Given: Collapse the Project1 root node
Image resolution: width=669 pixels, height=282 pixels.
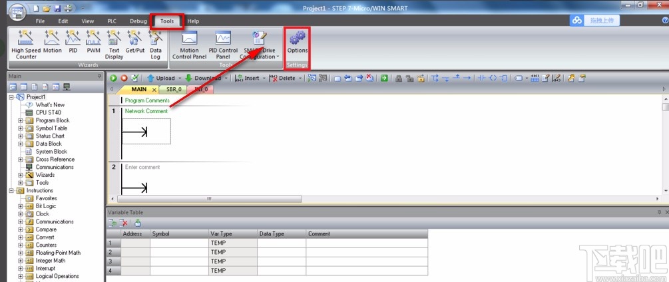Looking at the screenshot, I should coord(11,97).
